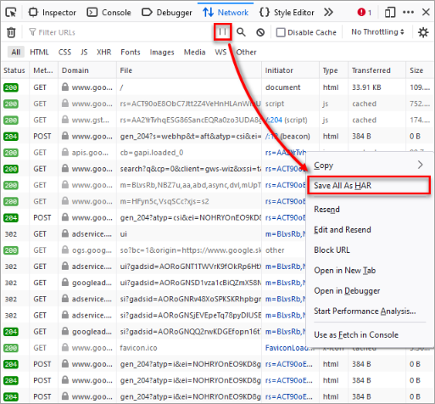
Task: Open the Style Editor tab
Action: click(287, 13)
